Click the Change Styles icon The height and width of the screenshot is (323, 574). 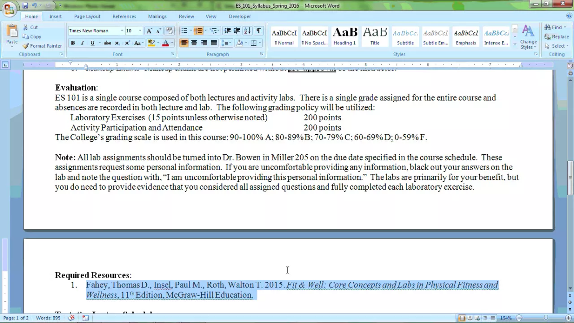pyautogui.click(x=528, y=31)
